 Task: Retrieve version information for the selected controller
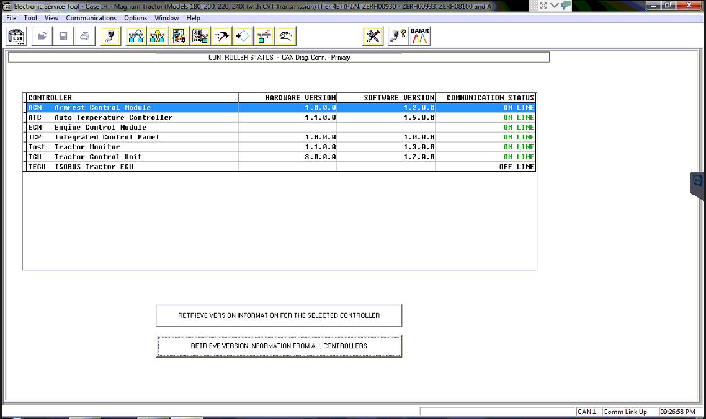[x=279, y=315]
